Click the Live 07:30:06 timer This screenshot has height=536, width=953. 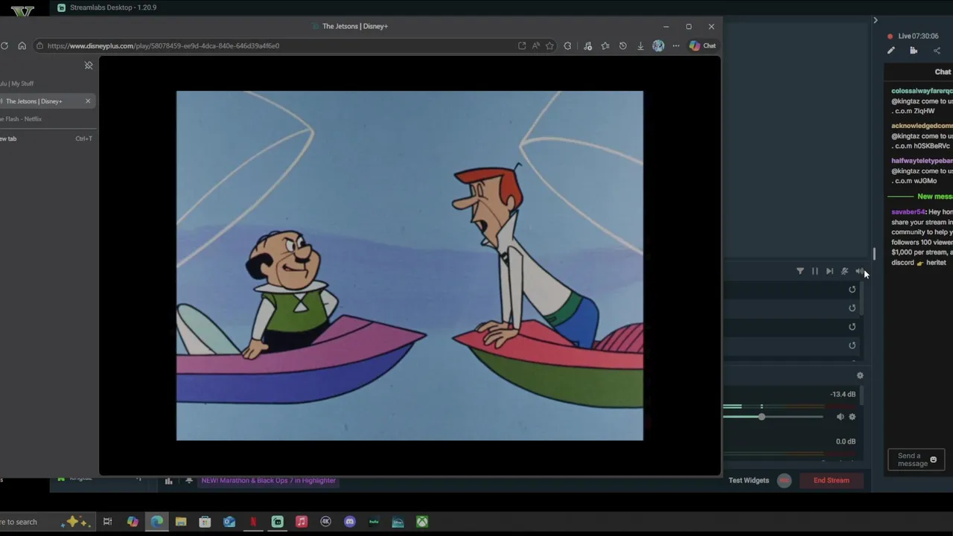point(918,36)
